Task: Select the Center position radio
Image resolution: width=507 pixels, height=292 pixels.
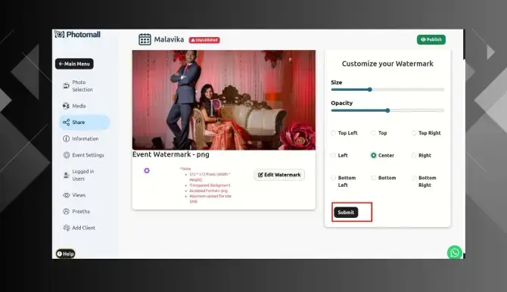Action: [x=374, y=156]
